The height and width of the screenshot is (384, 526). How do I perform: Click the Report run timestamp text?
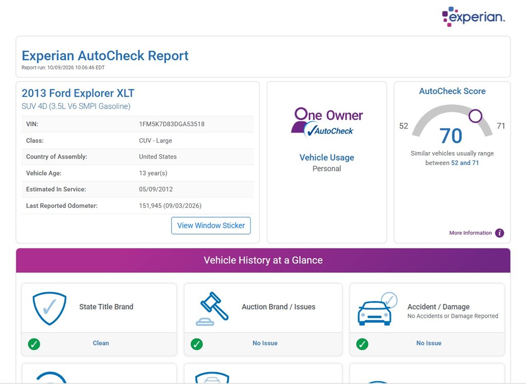point(63,67)
